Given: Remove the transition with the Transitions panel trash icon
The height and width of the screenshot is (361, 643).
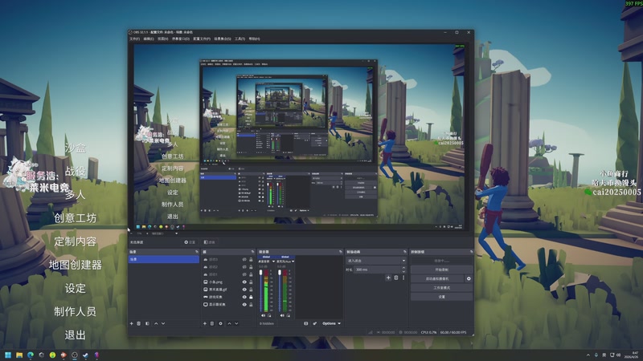Looking at the screenshot, I should tap(396, 278).
